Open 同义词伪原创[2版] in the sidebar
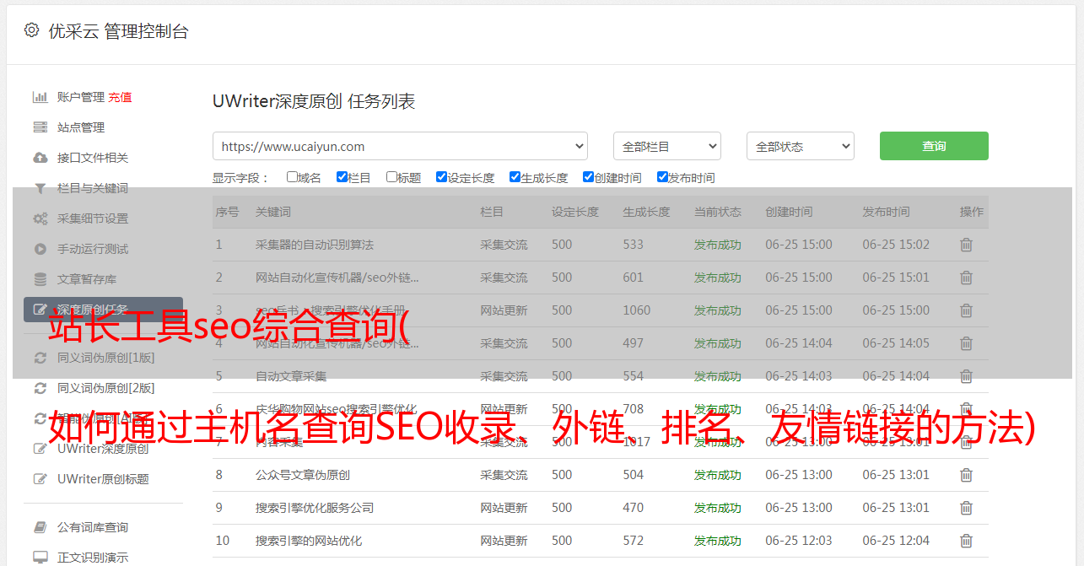The image size is (1084, 566). (x=105, y=388)
